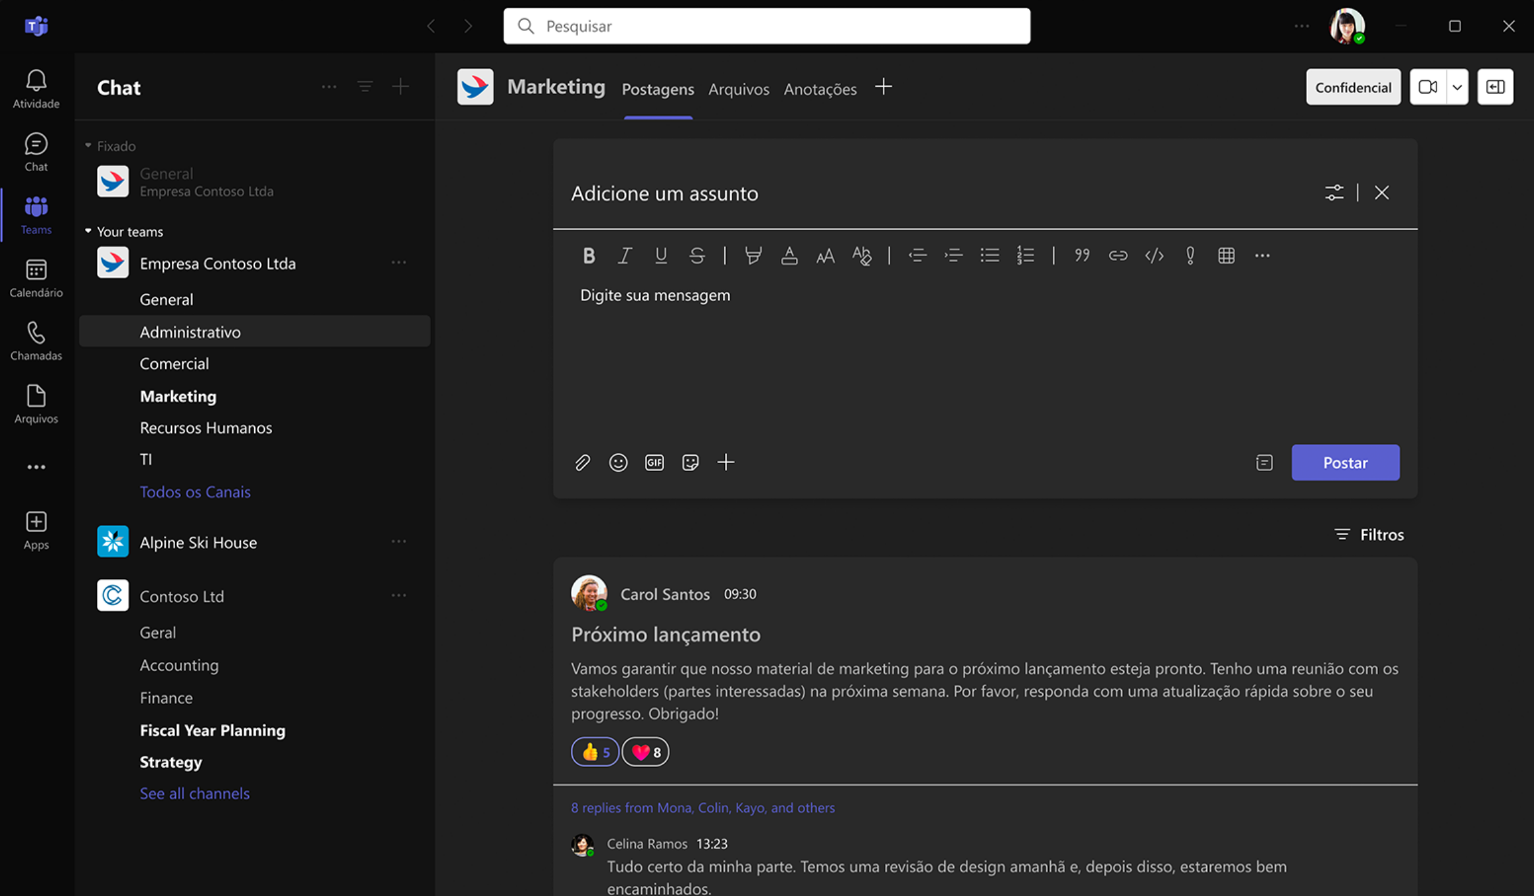Open the emoji picker
The image size is (1534, 896).
618,462
